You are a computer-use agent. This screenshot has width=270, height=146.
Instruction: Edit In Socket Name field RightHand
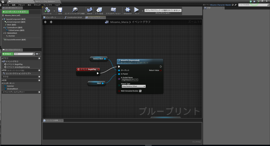click(x=130, y=80)
